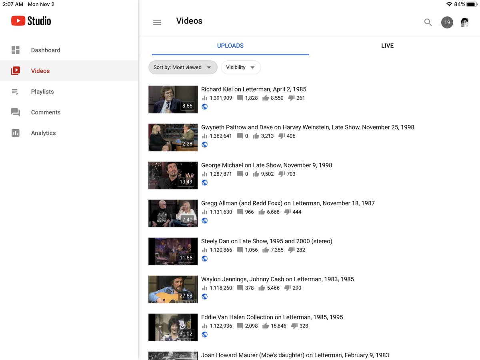This screenshot has width=480, height=360.
Task: Select Videos in the sidebar
Action: 69,71
